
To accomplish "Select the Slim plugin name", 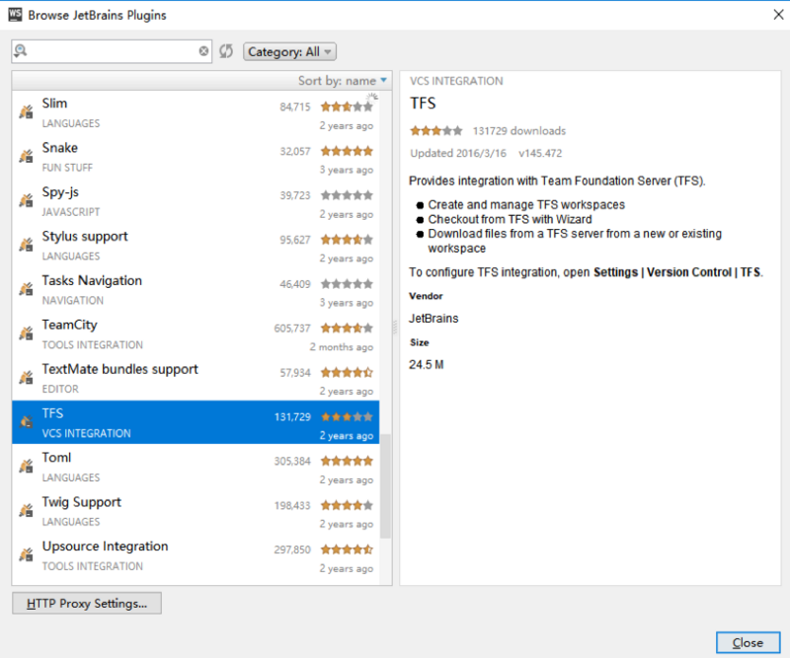I will pos(54,104).
